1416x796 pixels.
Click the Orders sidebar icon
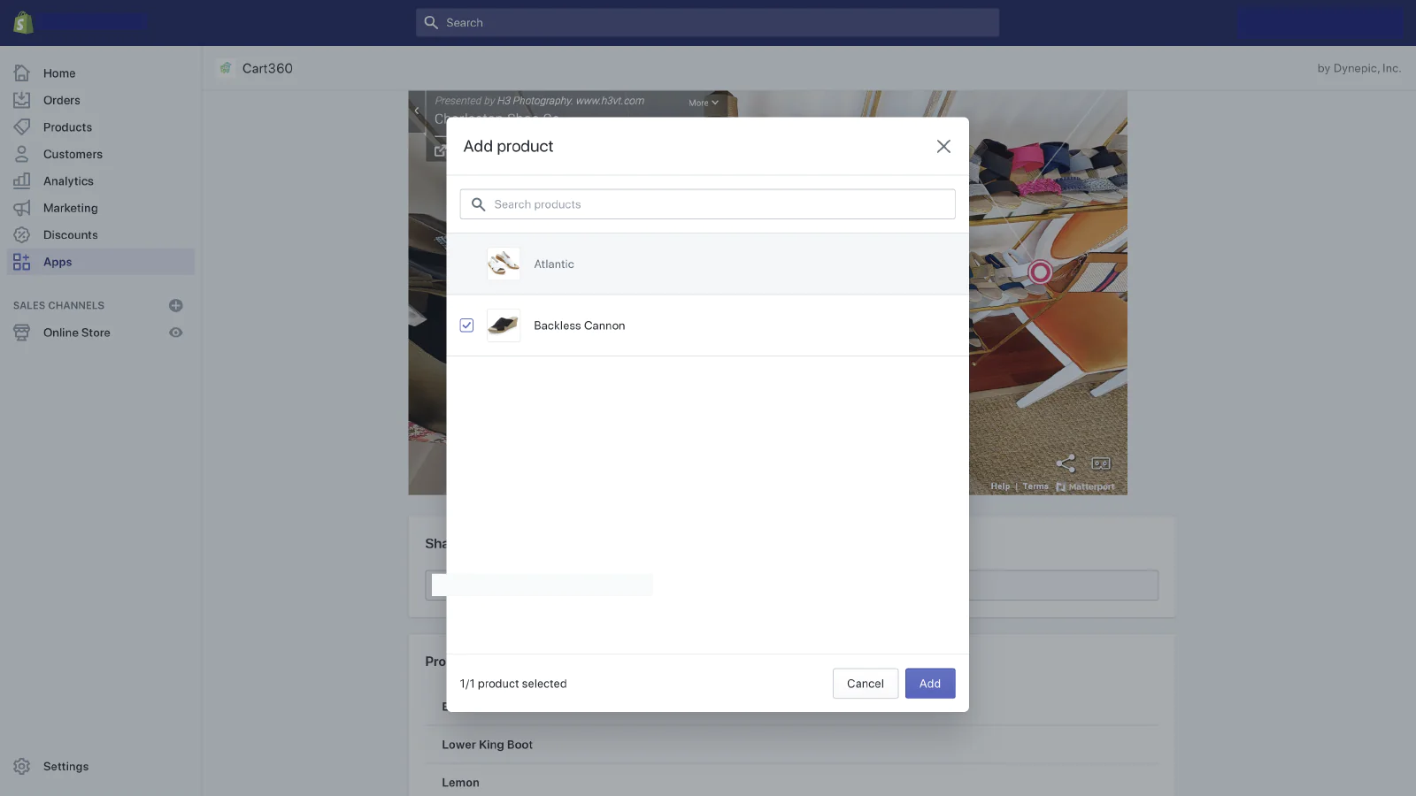point(22,100)
